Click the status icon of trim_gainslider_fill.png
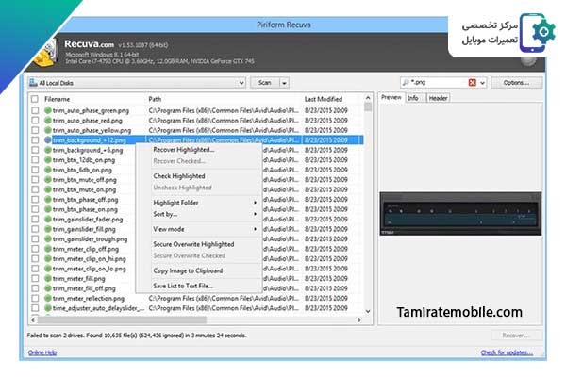 click(x=48, y=229)
